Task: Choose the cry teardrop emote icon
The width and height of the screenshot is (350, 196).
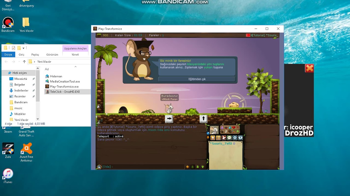Action: (230, 127)
